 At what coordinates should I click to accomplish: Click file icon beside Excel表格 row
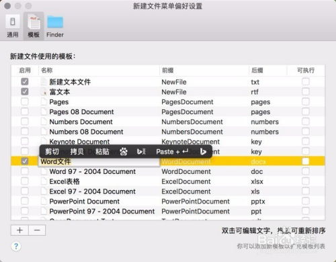tap(44, 181)
